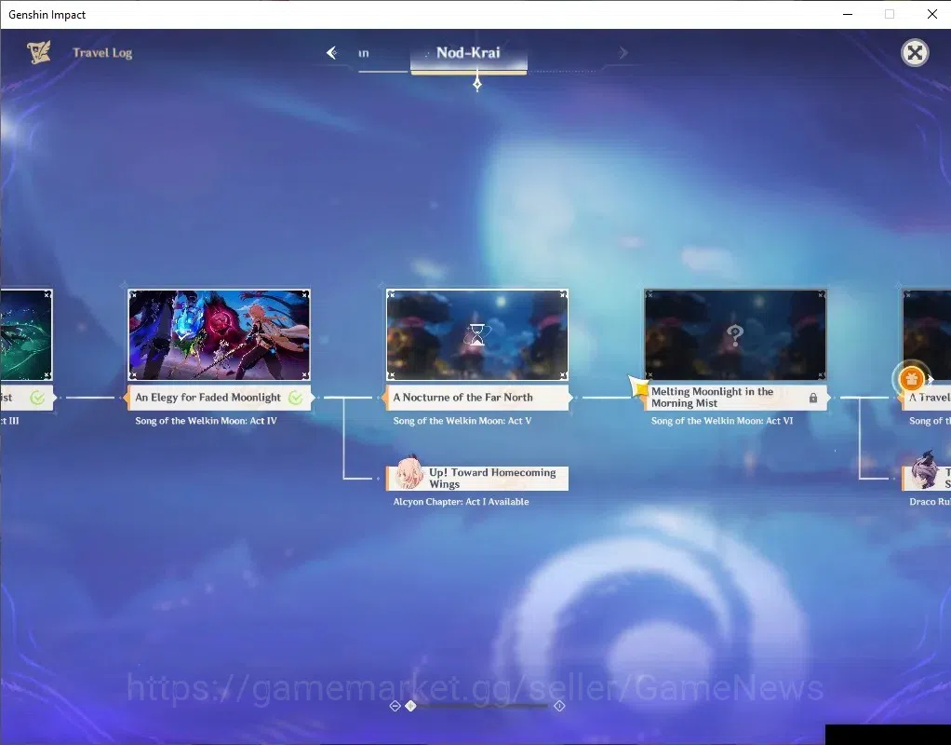Screen dimensions: 951x745
Task: Click the orange gift reward icon
Action: pos(911,379)
